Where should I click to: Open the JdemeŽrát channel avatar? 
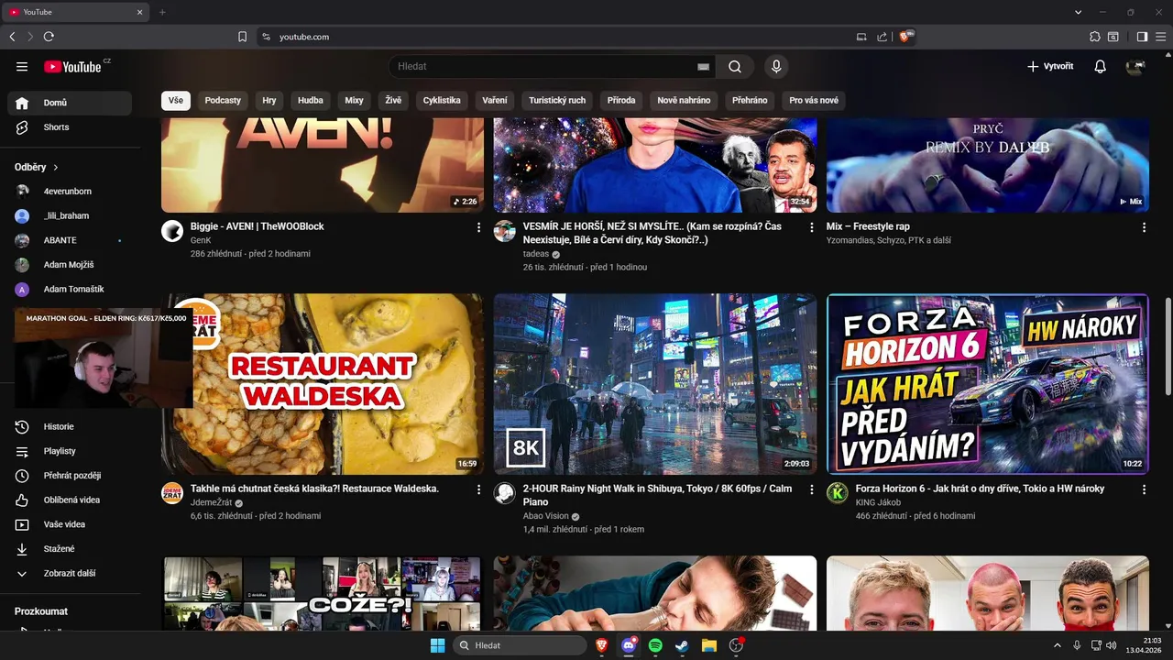[x=172, y=493]
